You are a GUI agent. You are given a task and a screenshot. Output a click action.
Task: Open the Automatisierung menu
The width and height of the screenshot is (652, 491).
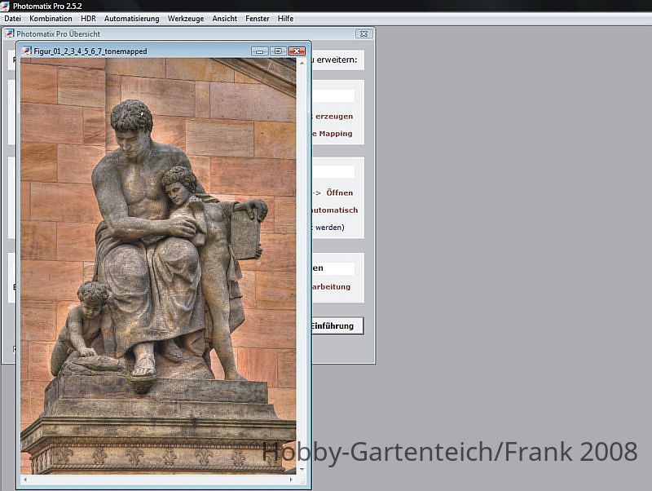(131, 19)
